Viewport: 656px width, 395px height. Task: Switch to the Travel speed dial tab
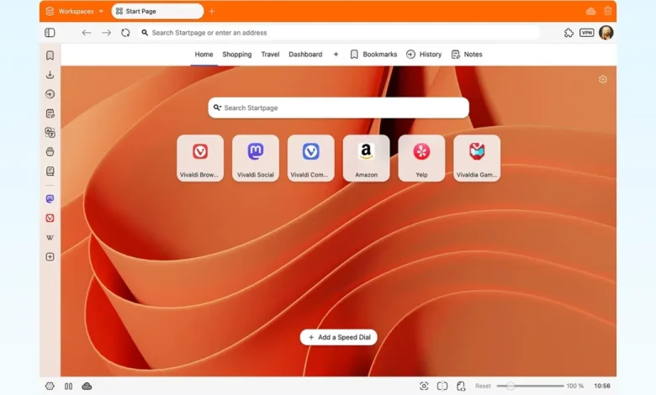(x=270, y=55)
